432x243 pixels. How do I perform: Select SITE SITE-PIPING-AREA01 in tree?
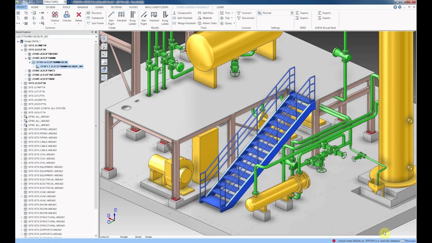click(x=43, y=129)
